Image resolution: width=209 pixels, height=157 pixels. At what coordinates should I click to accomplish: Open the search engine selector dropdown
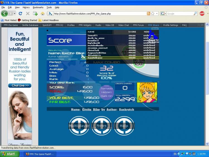pyautogui.click(x=163, y=13)
